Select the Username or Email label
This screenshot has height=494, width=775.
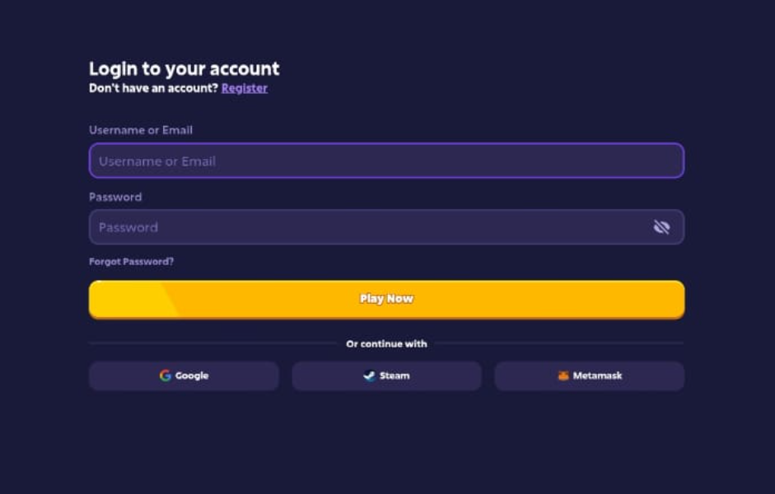coord(140,130)
